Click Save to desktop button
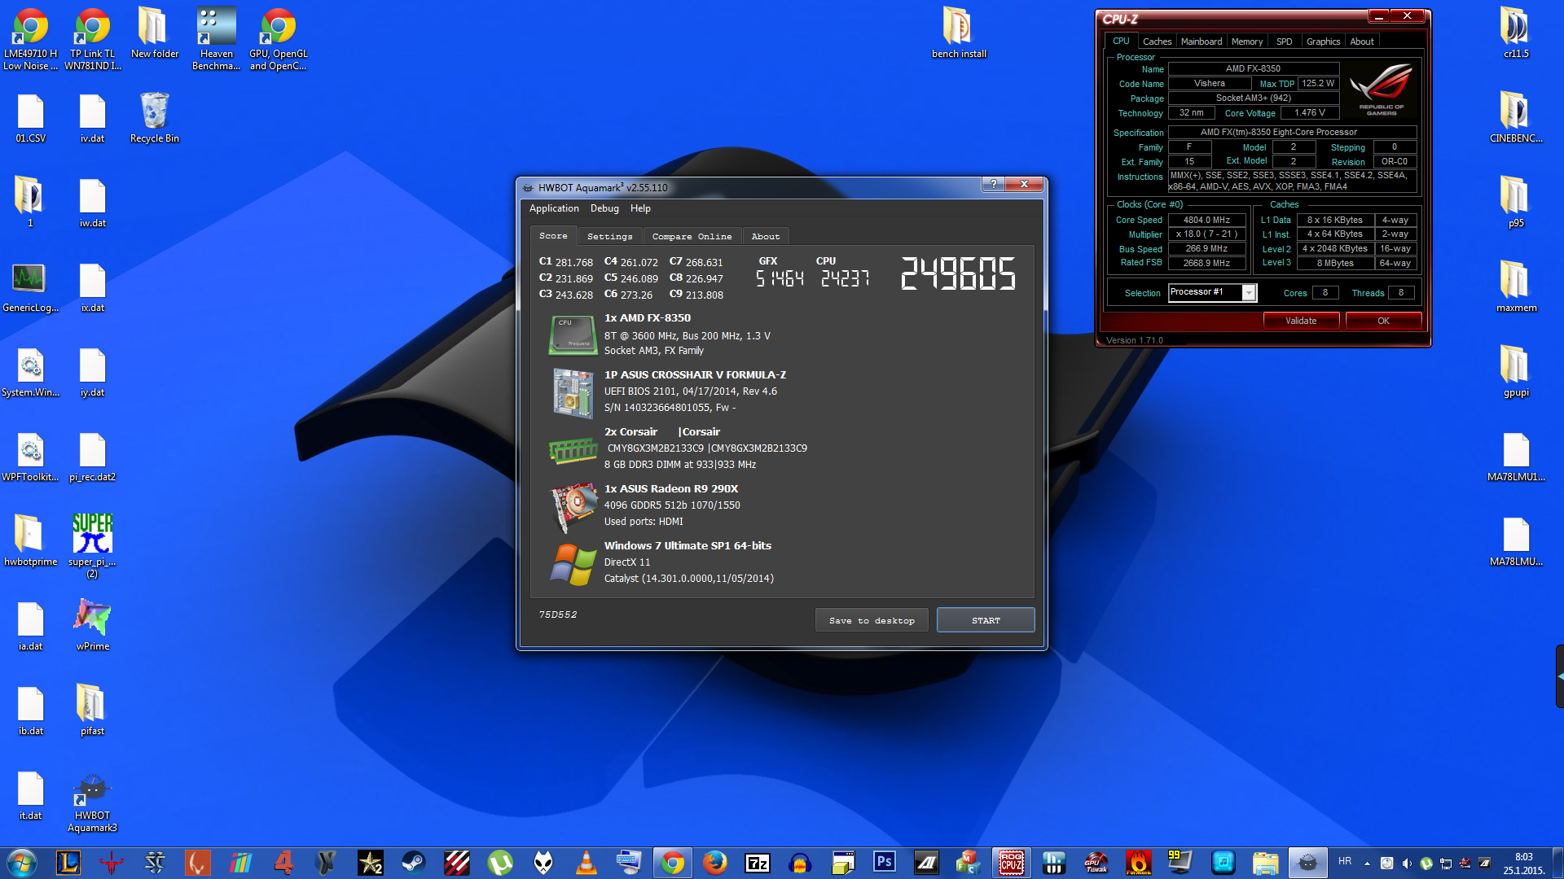The width and height of the screenshot is (1564, 879). point(872,620)
